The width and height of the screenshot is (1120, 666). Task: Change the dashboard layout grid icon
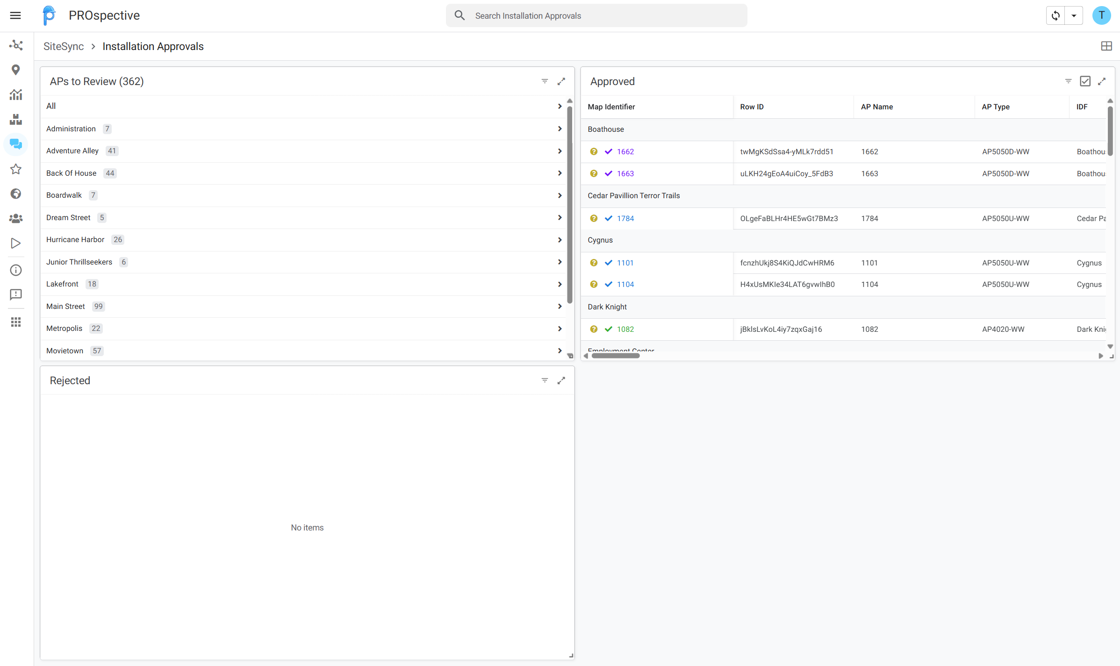pos(1106,46)
